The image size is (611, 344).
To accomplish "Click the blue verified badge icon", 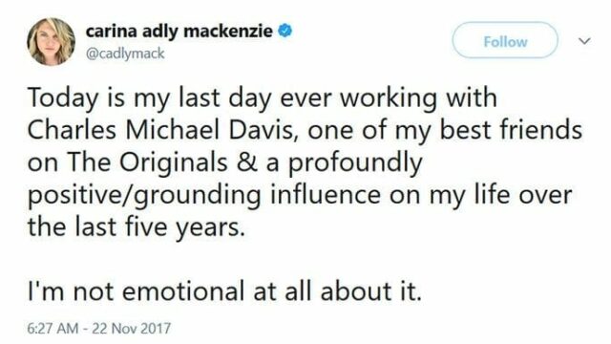I will 284,31.
